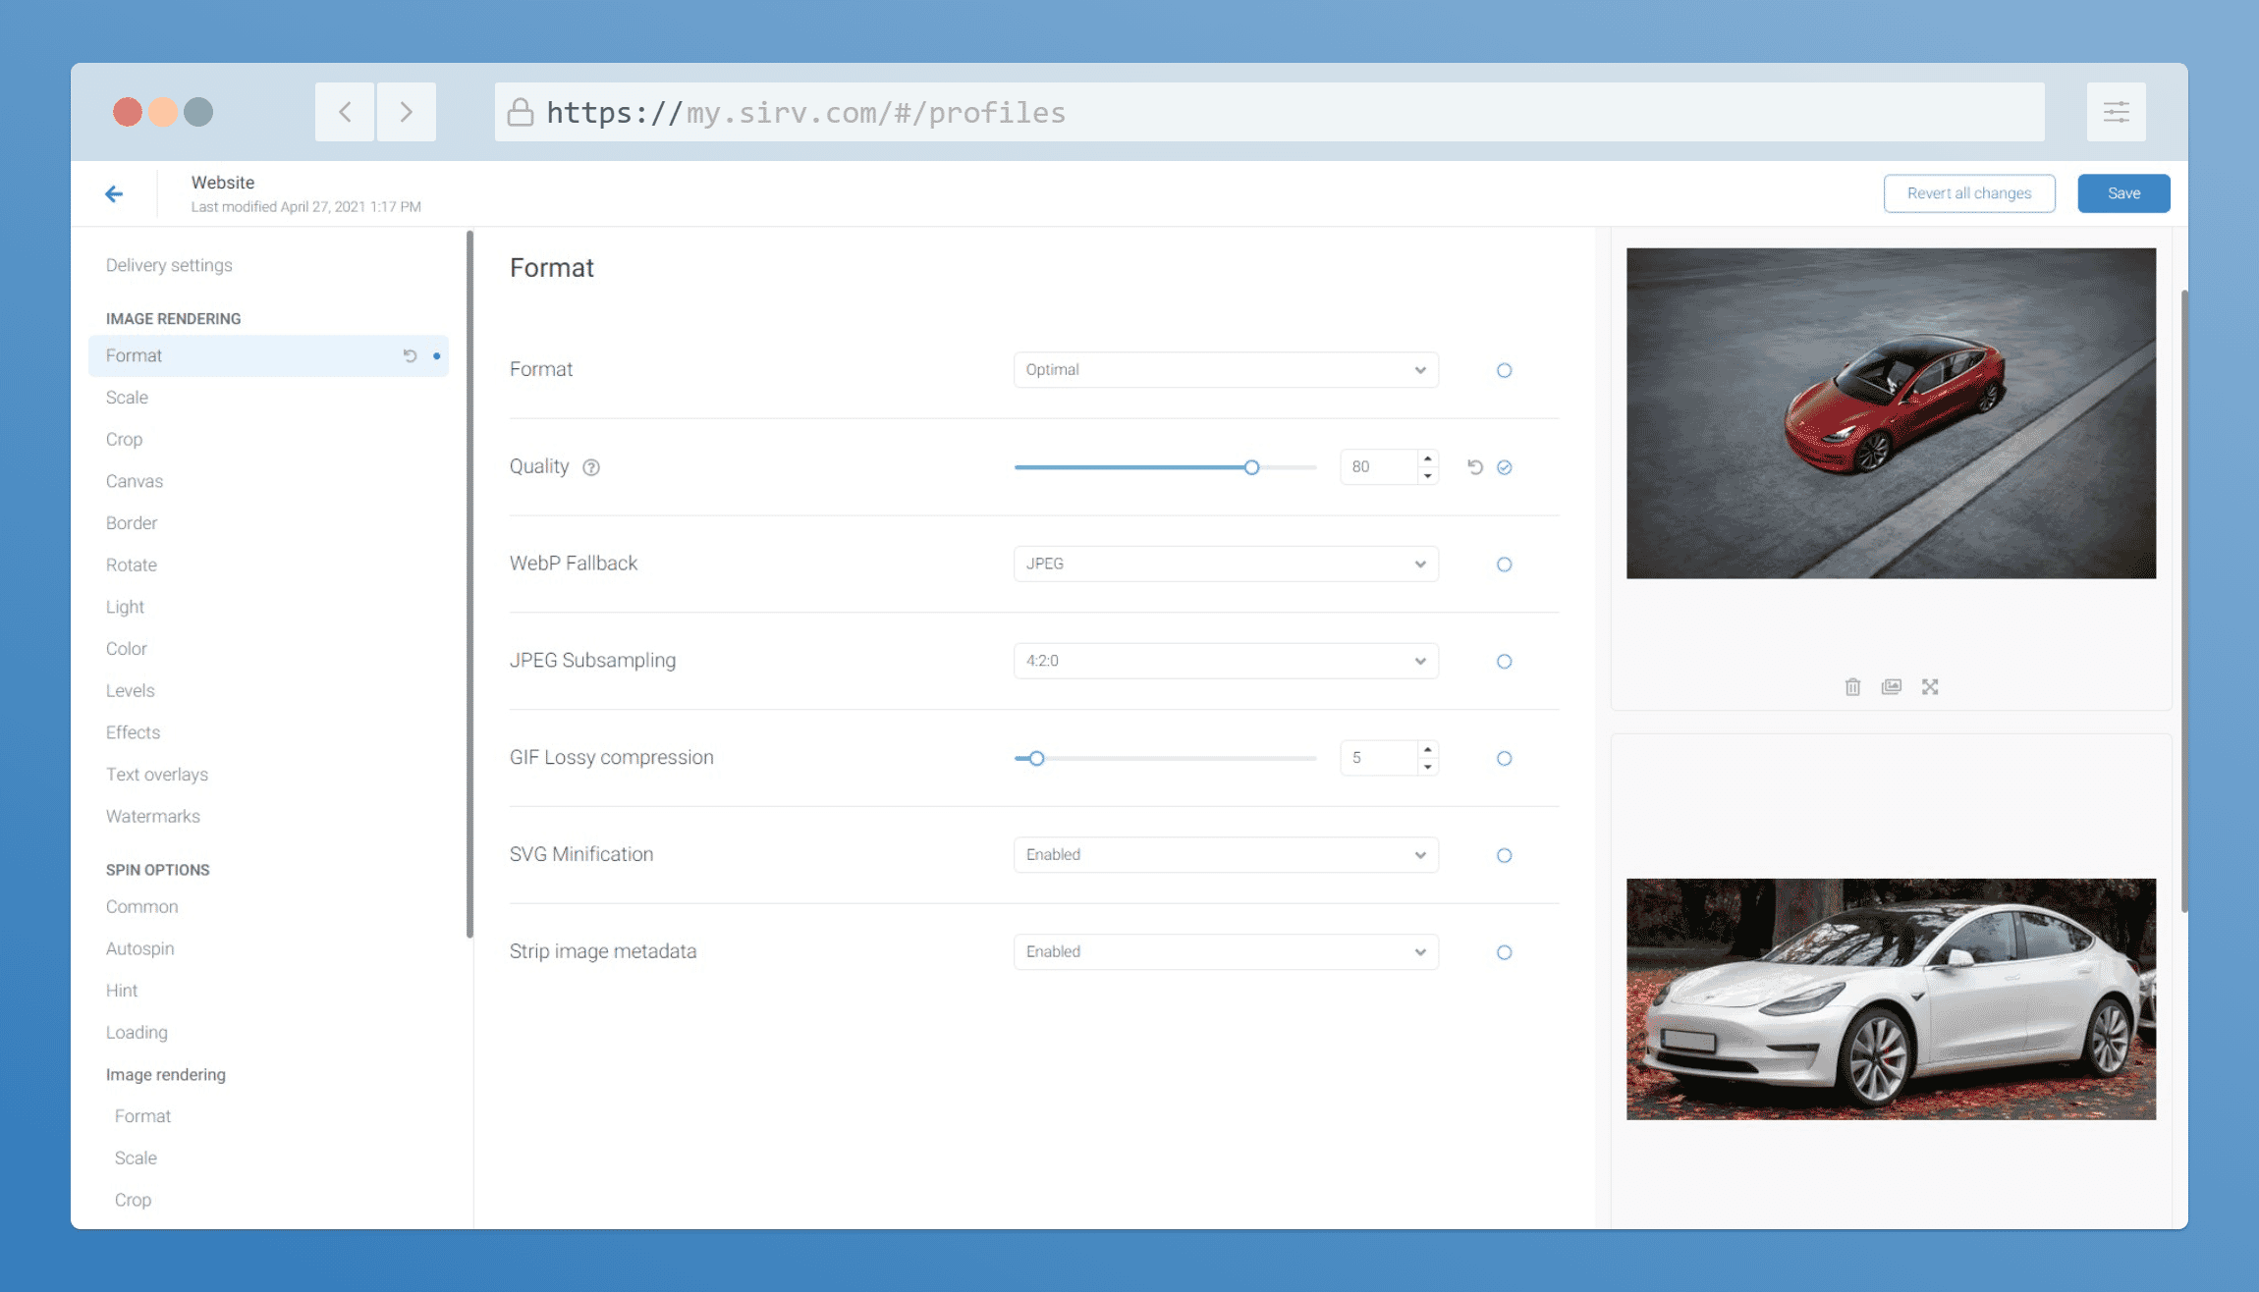Screen dimensions: 2259x1292
Task: Select Scale under spin Image rendering
Action: pos(136,1158)
